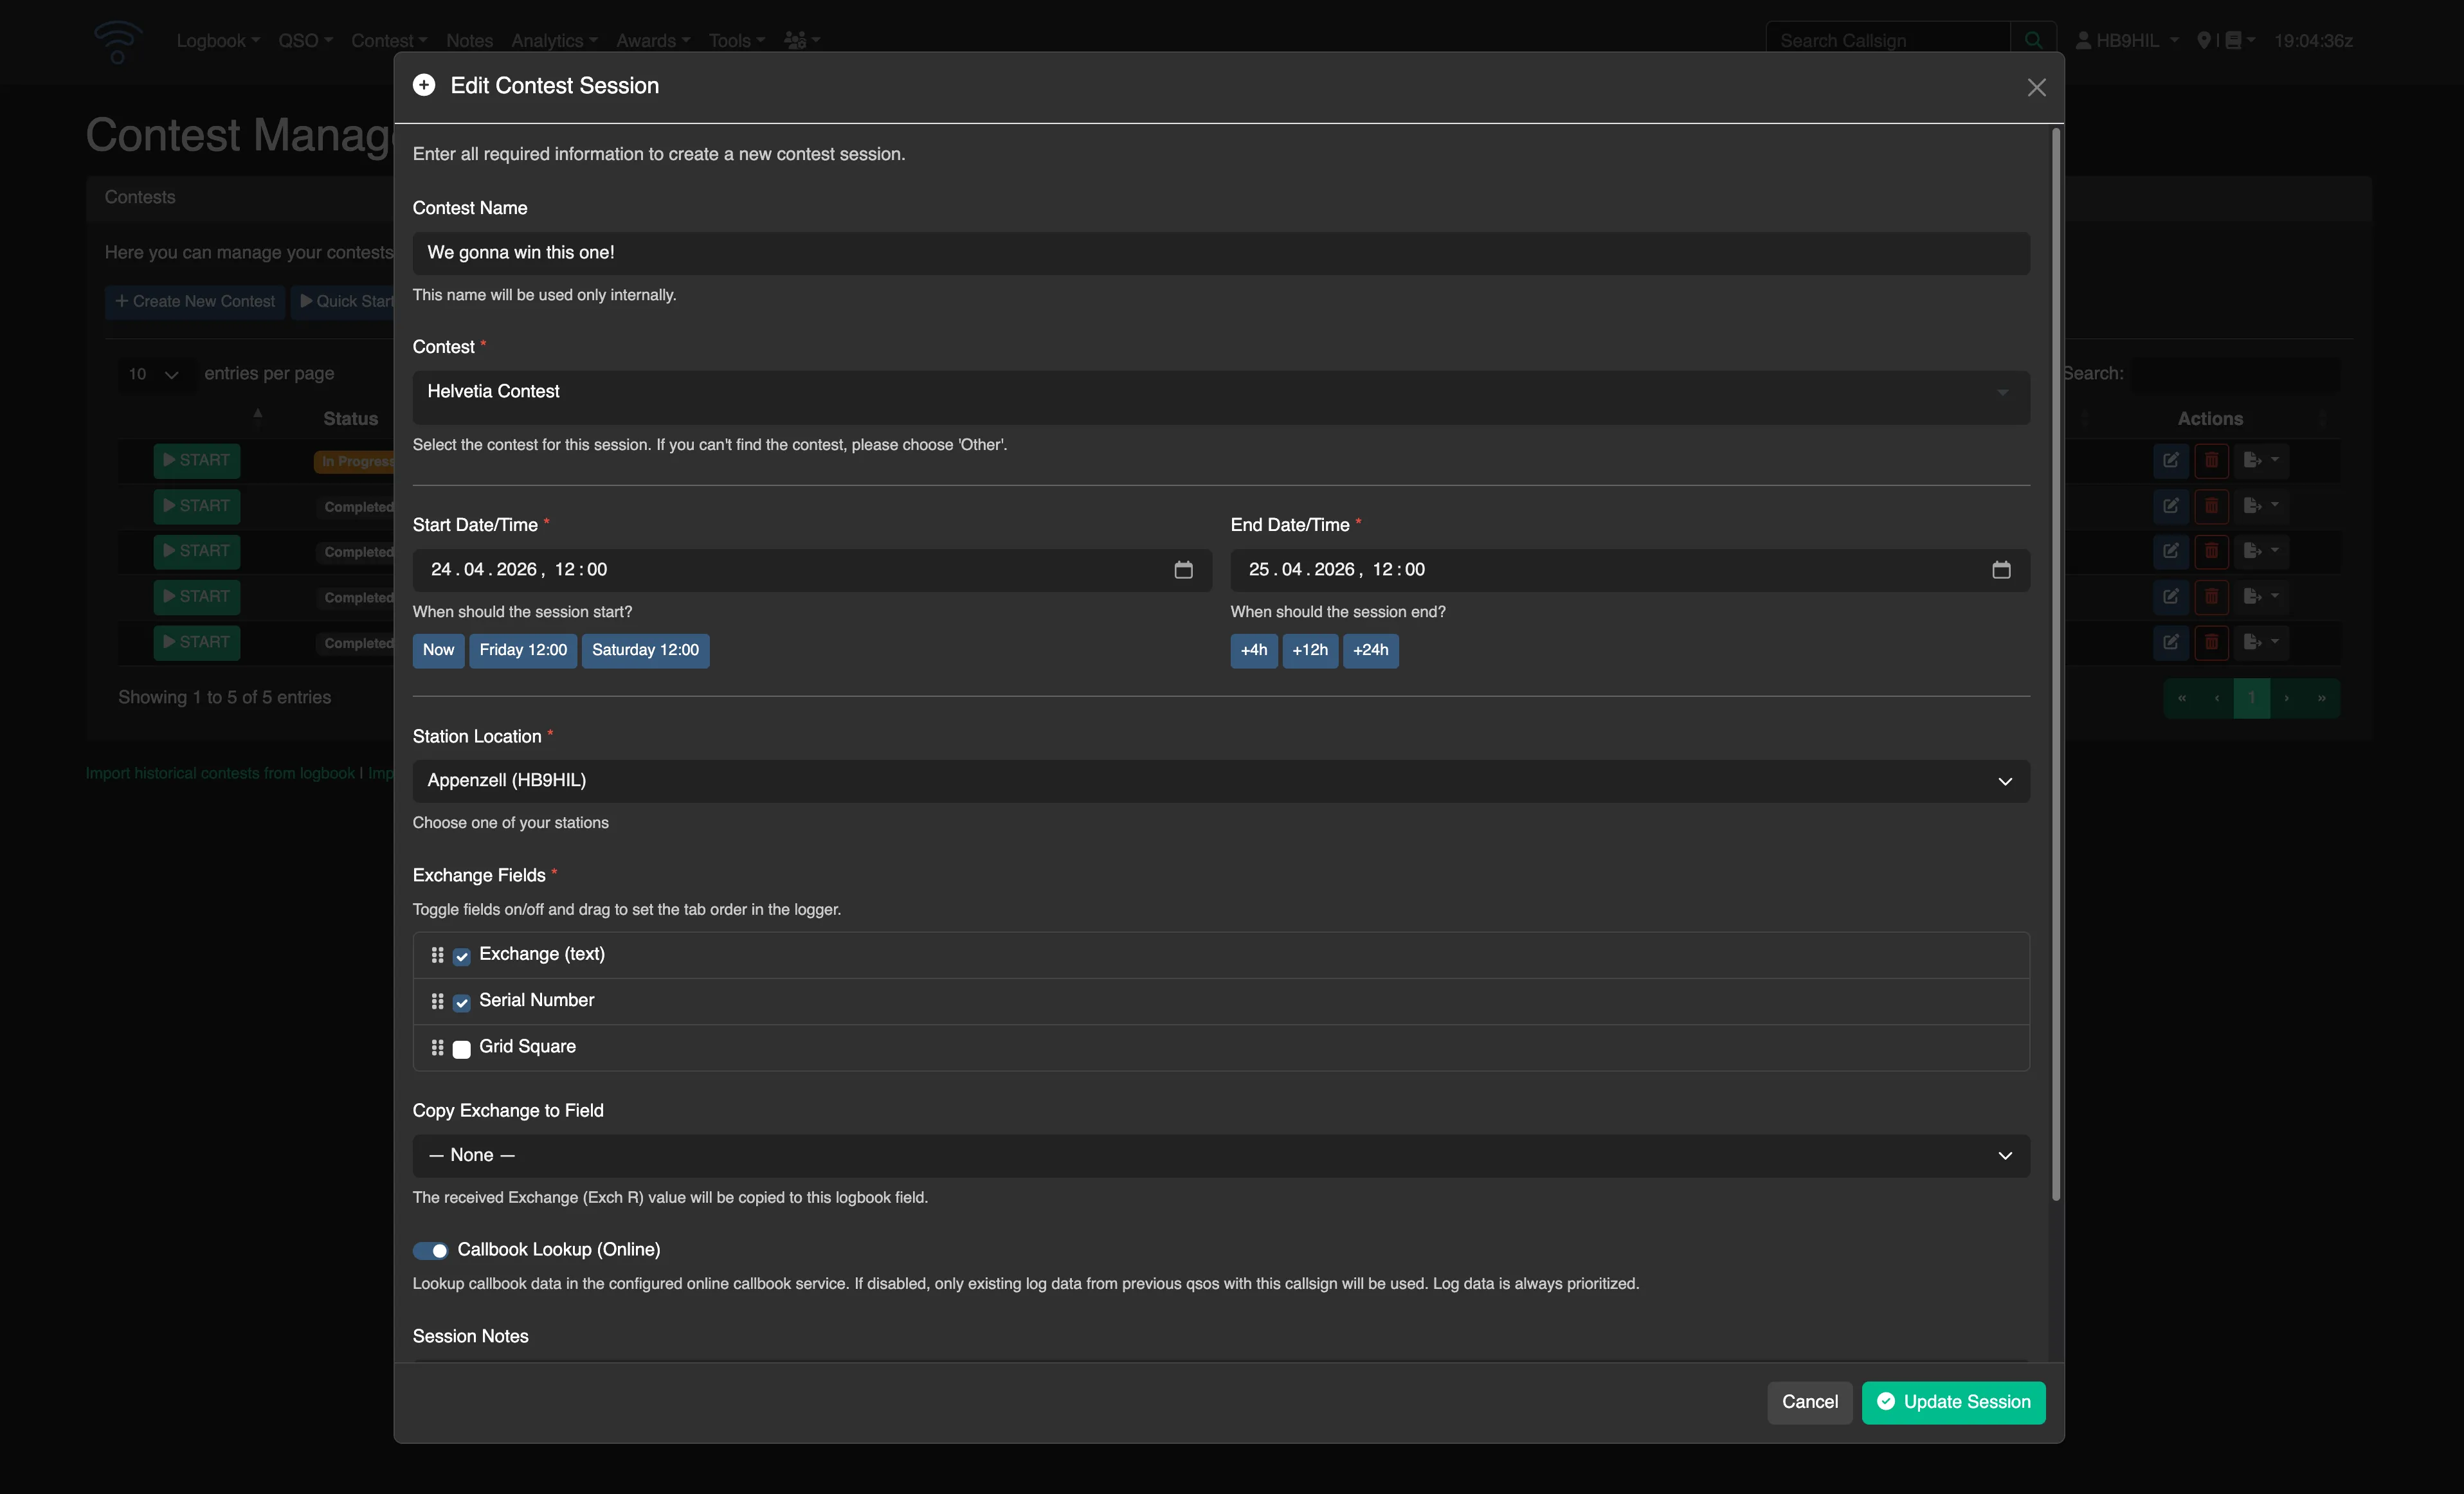The image size is (2464, 1494).
Task: Click pagination page 1 button
Action: pyautogui.click(x=2252, y=698)
